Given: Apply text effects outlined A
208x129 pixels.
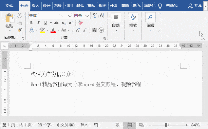Looking at the screenshot, I should point(32,30).
